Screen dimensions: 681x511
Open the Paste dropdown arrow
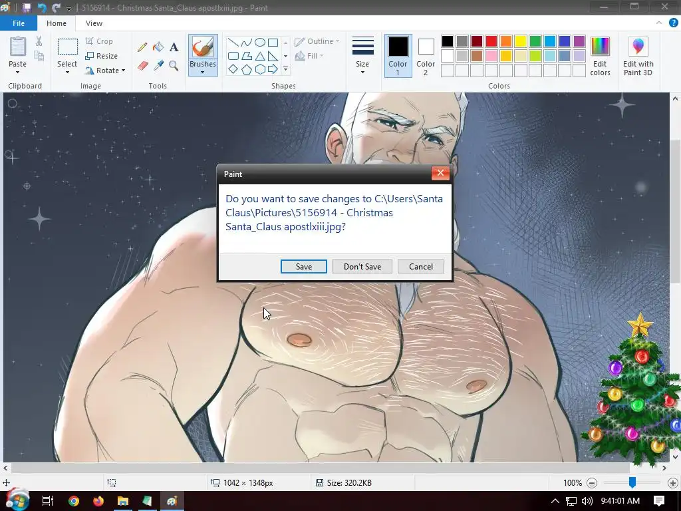(17, 72)
